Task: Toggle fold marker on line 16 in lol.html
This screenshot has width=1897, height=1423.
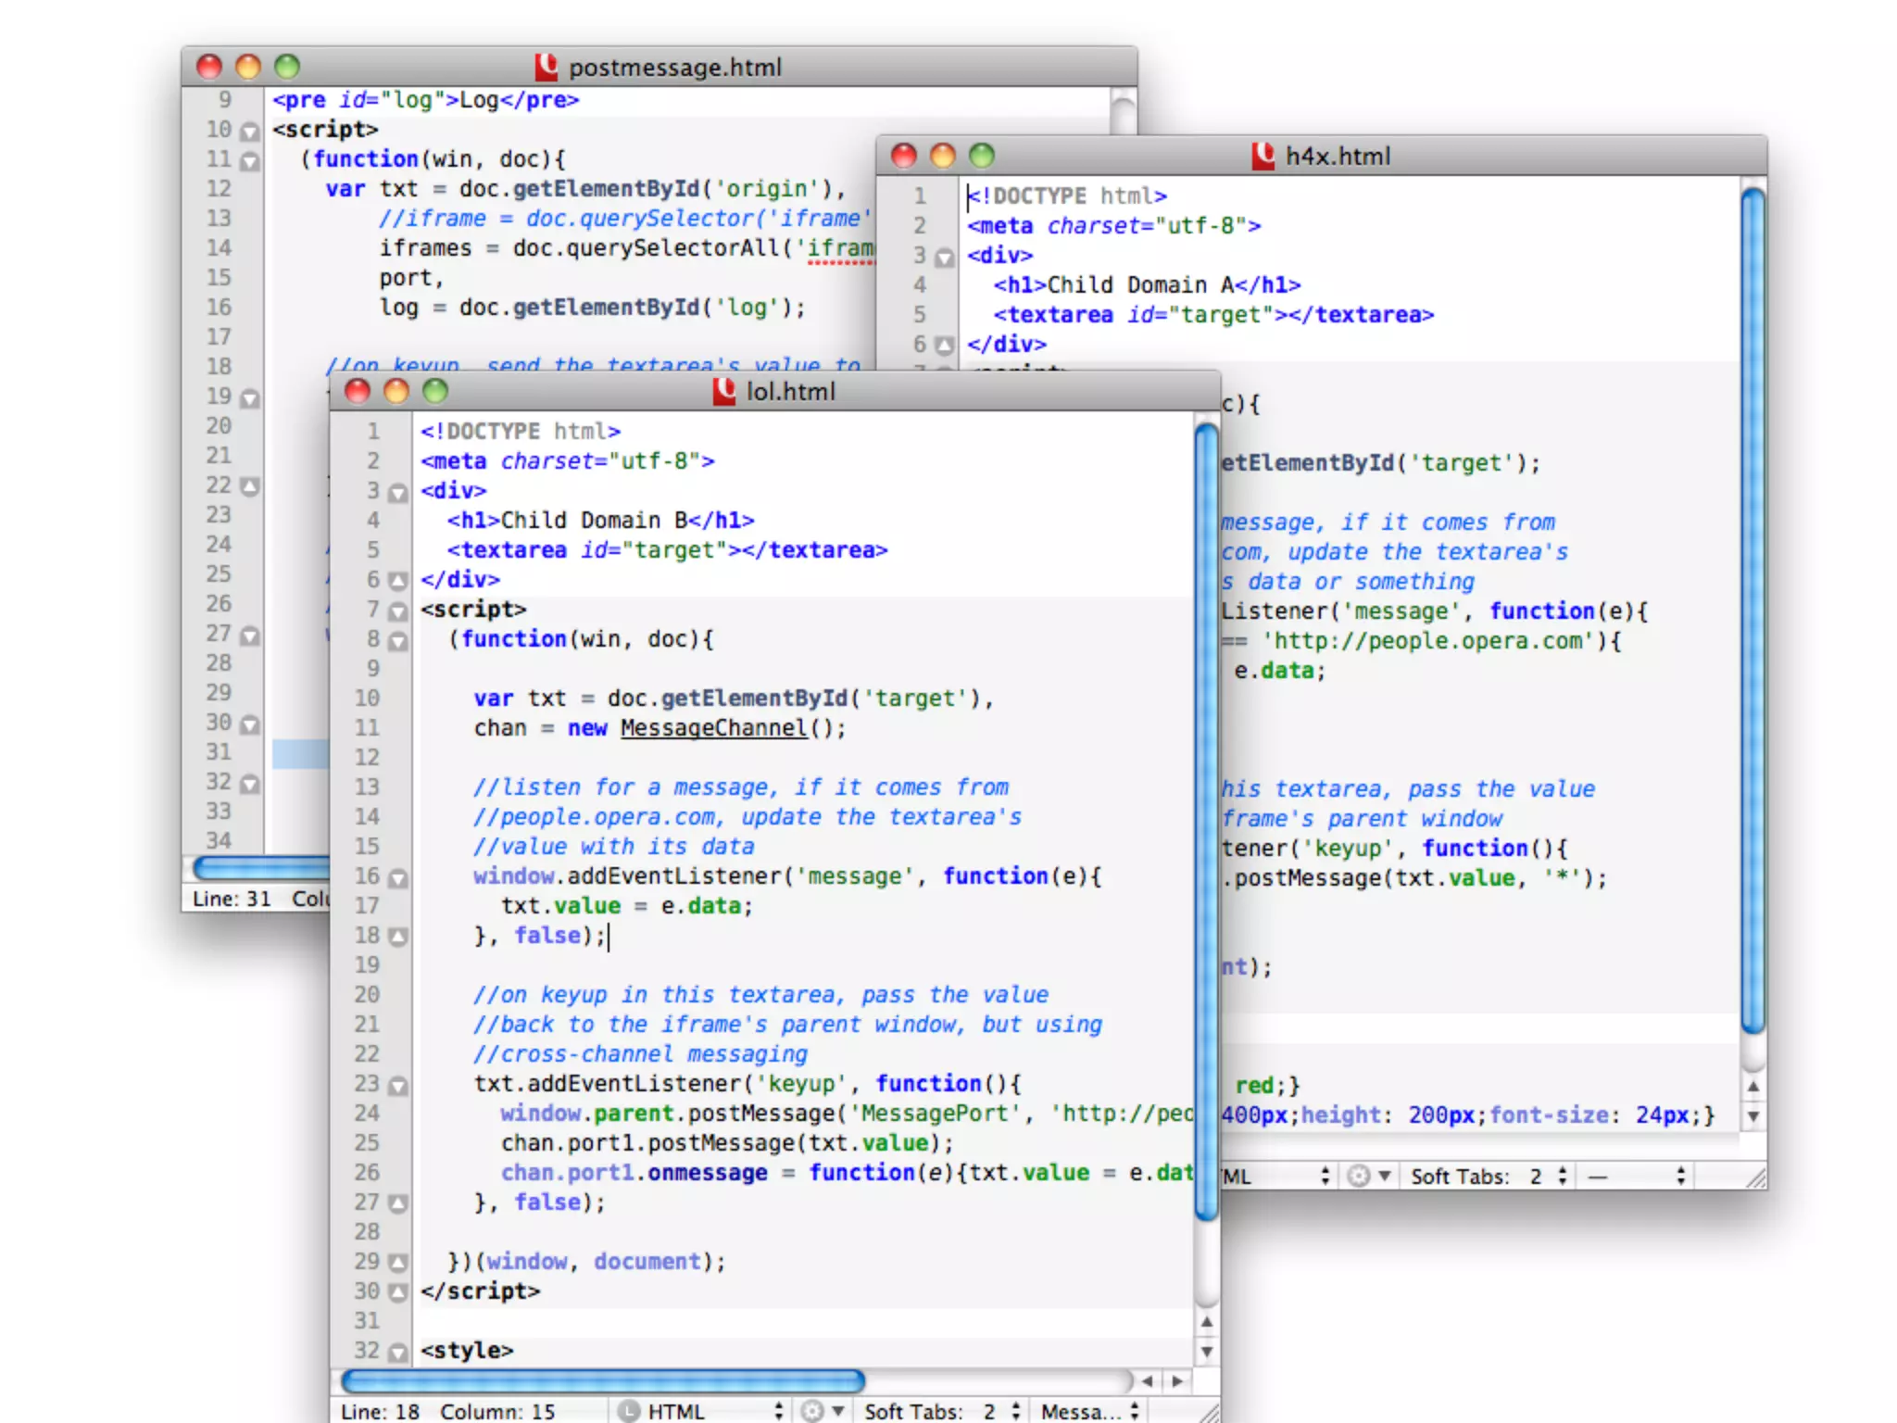Action: [x=398, y=877]
